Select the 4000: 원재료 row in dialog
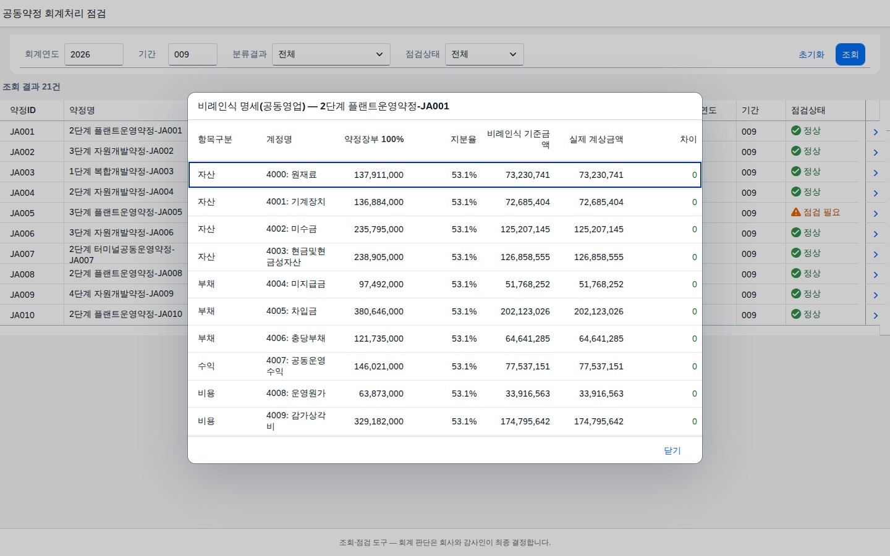The width and height of the screenshot is (890, 556). (445, 175)
